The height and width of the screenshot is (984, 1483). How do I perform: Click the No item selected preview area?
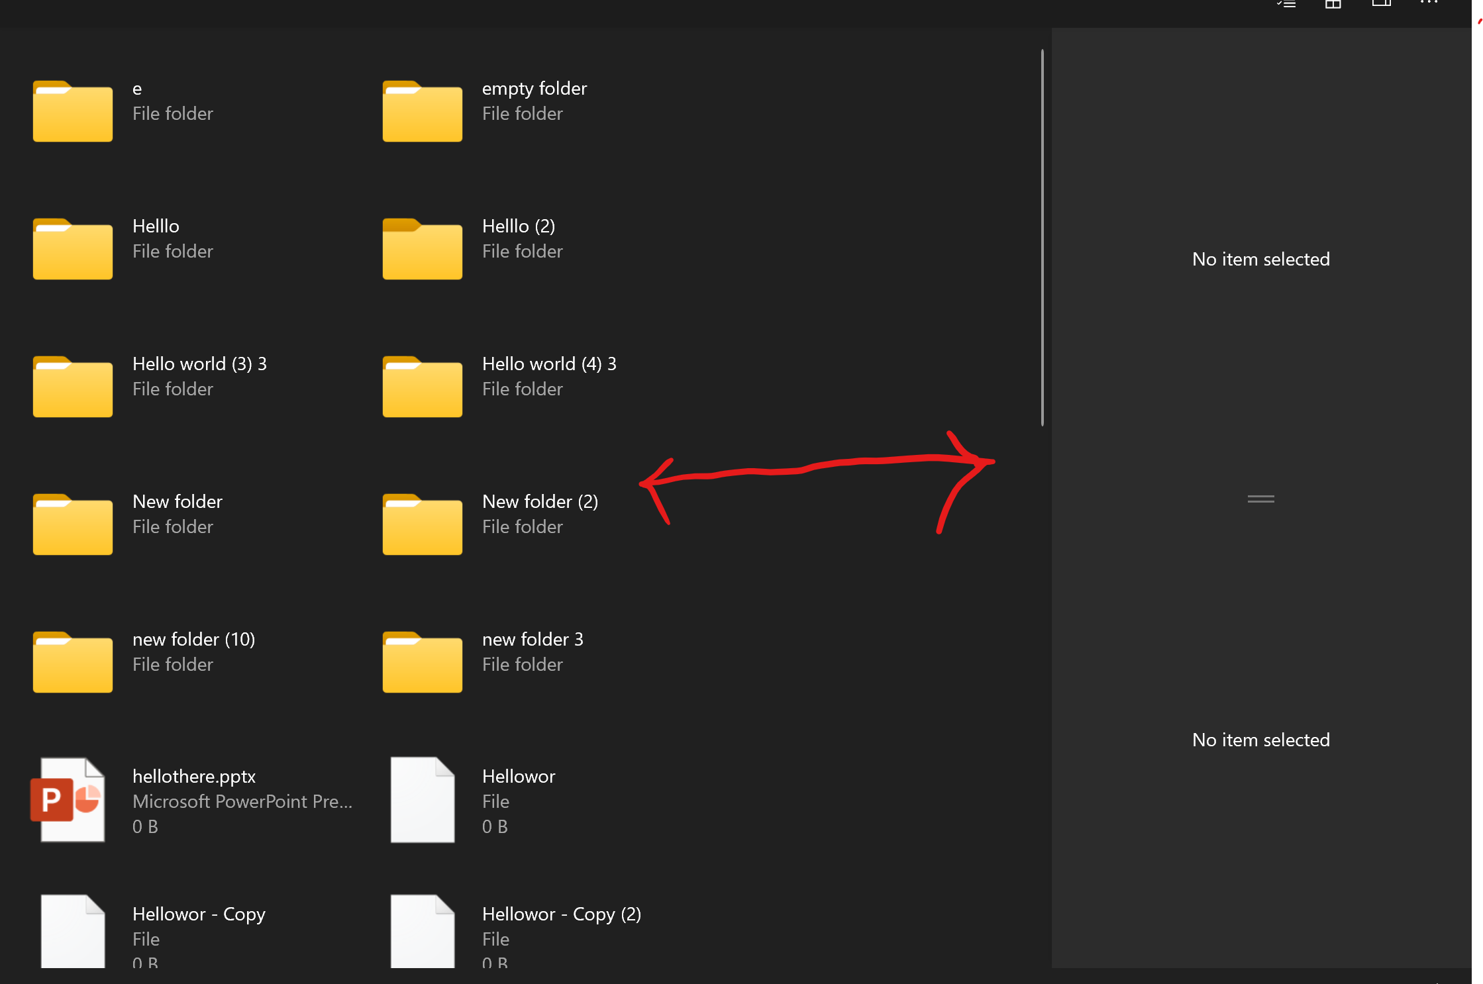point(1260,259)
